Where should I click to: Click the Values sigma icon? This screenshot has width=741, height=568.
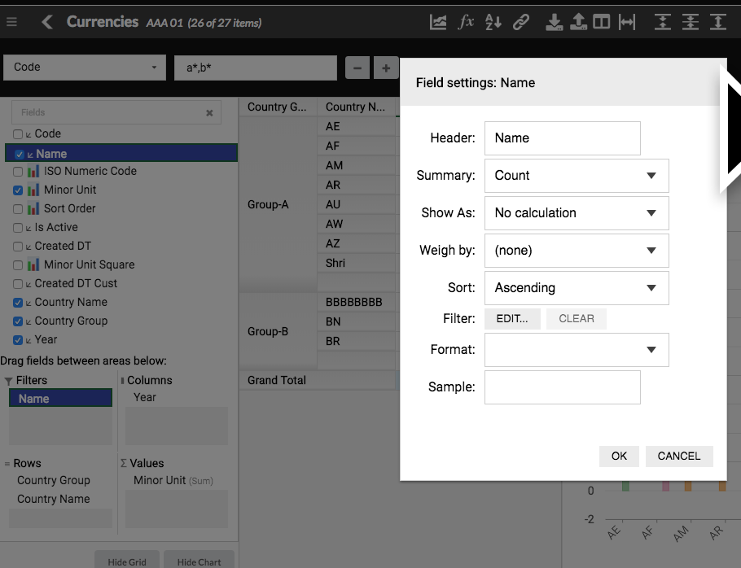[123, 463]
